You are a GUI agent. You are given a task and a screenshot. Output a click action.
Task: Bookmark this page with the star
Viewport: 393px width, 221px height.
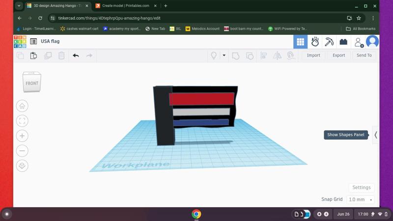tap(359, 18)
